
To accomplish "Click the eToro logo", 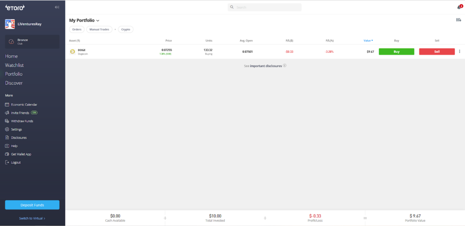I will pyautogui.click(x=15, y=8).
